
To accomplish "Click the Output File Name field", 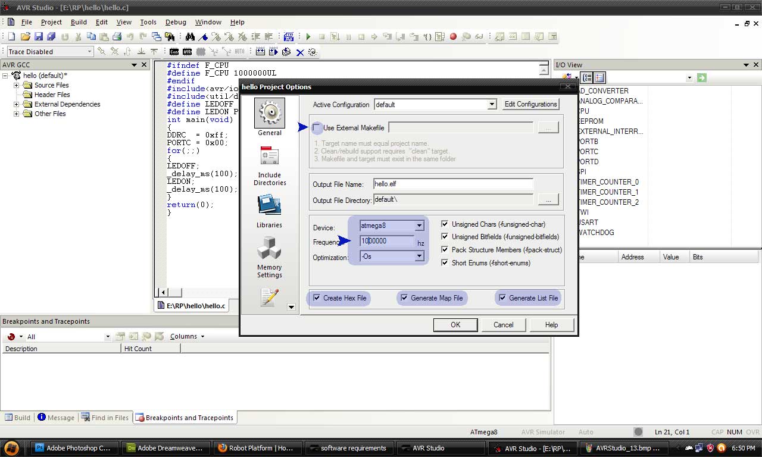I will tap(453, 184).
